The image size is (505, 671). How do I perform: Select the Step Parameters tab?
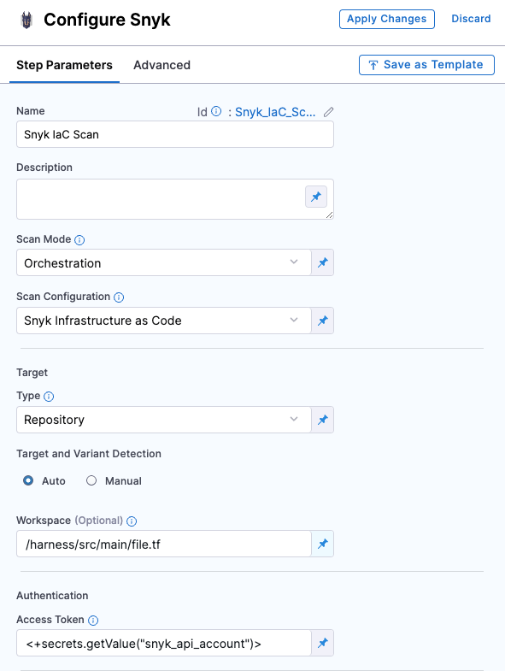click(x=64, y=65)
